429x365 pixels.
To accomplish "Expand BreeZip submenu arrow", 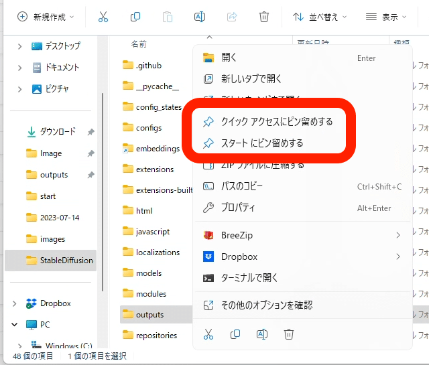I will pos(398,235).
